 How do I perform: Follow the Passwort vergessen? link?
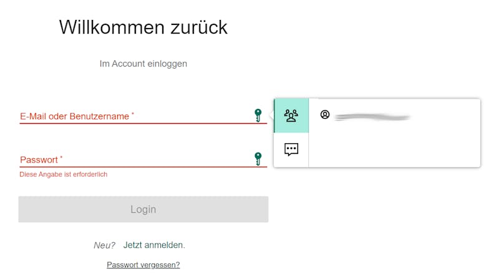point(143,265)
